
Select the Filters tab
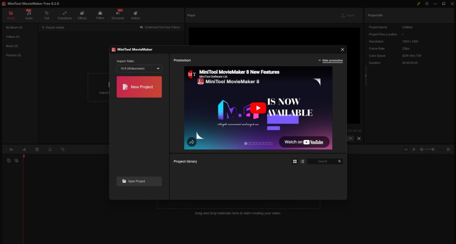click(100, 15)
